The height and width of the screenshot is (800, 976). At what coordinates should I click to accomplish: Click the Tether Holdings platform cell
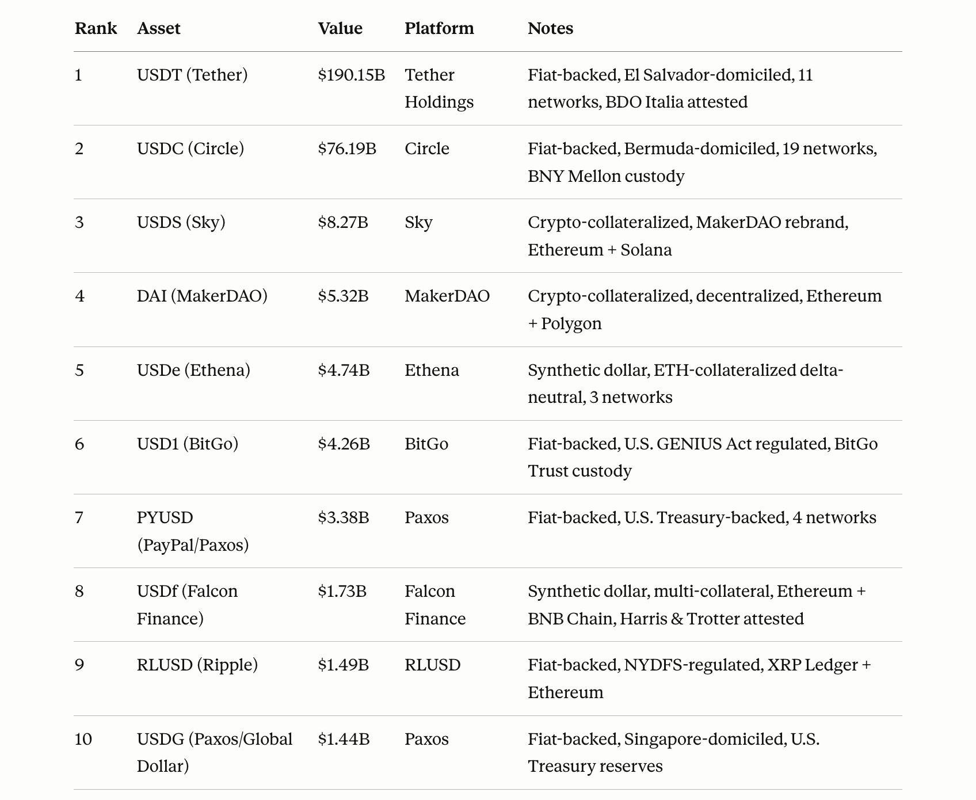tap(439, 88)
